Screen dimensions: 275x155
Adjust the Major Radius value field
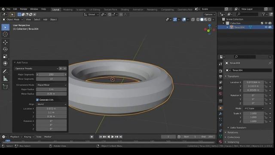pos(52,90)
